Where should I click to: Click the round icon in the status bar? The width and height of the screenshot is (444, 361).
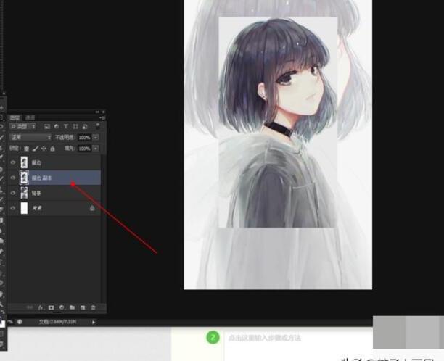pos(20,322)
